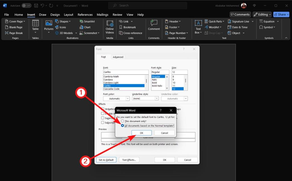Switch to the References ribbon tab
The image size is (292, 181).
[x=85, y=15]
